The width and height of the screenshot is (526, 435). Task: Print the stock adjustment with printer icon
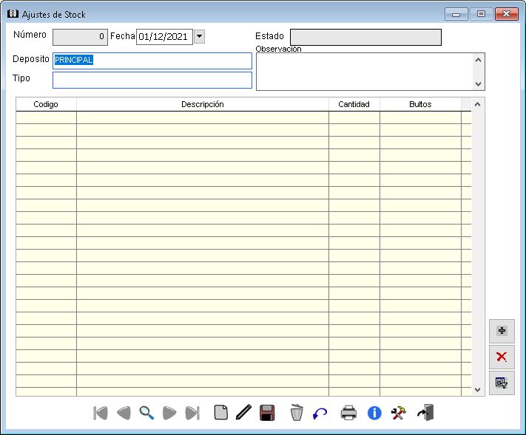[348, 413]
